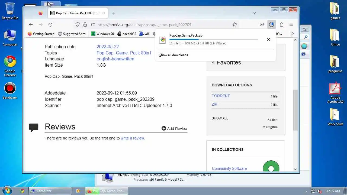
Task: Download via the TORRENT option
Action: click(x=221, y=96)
